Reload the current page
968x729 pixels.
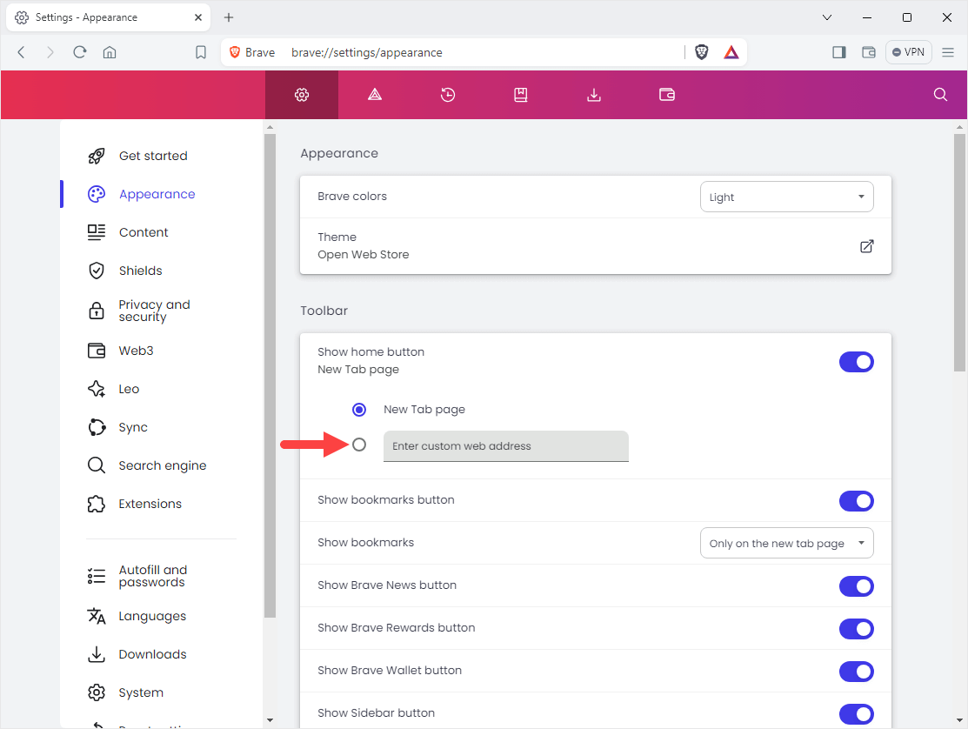[x=80, y=52]
